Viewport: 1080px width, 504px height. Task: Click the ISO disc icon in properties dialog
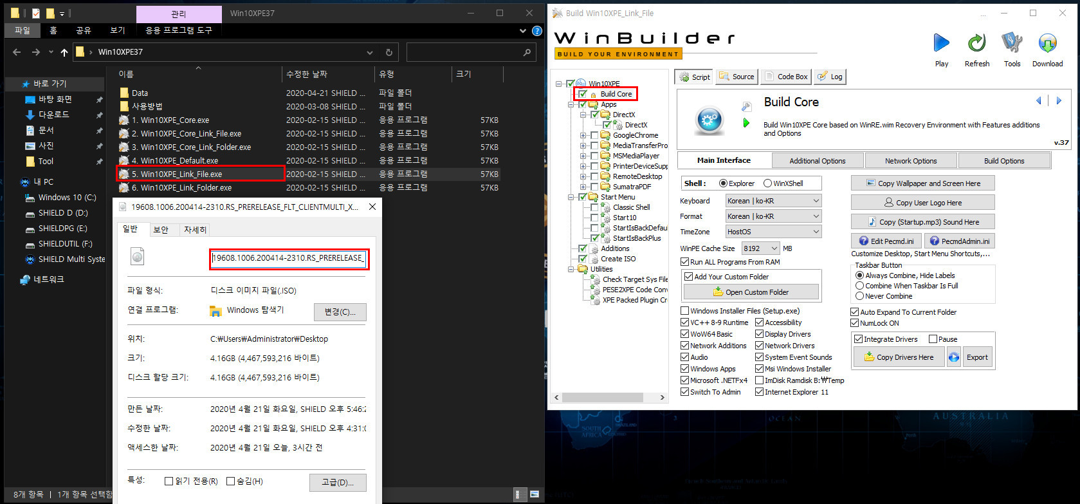(137, 257)
